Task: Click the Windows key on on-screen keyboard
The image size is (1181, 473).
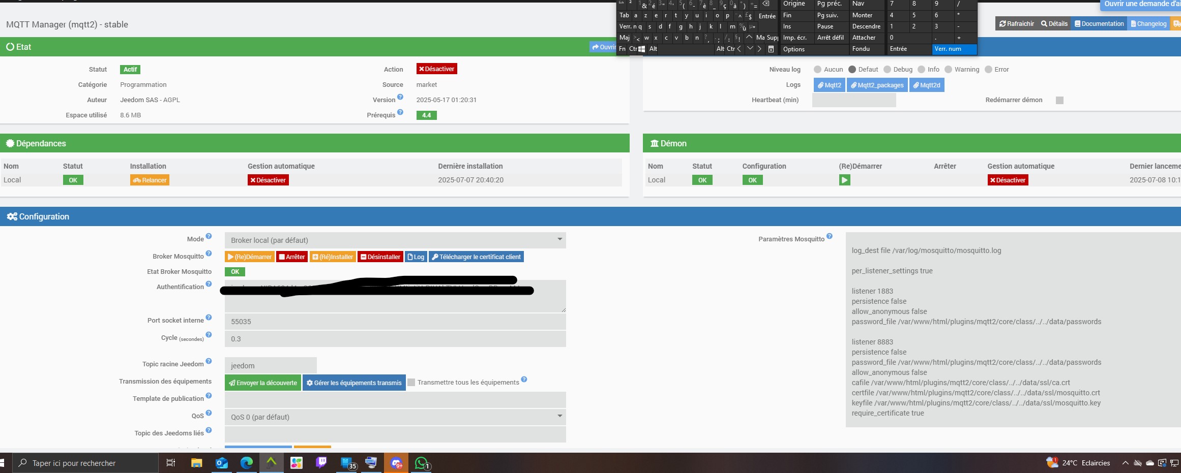Action: pos(642,49)
